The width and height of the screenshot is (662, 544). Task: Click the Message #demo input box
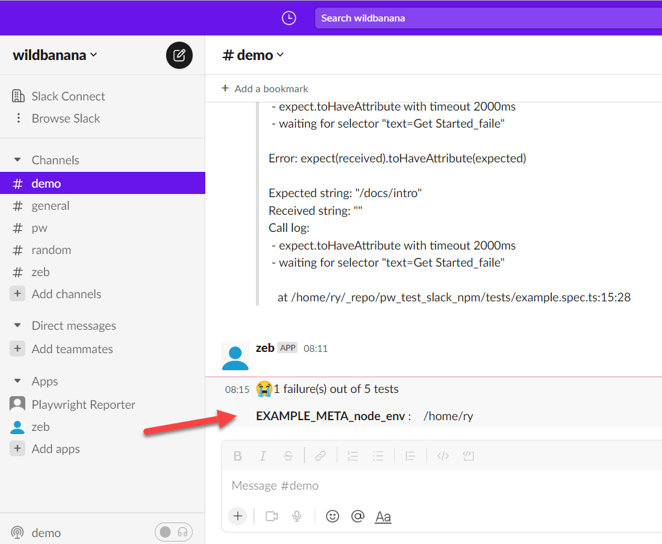pyautogui.click(x=442, y=486)
